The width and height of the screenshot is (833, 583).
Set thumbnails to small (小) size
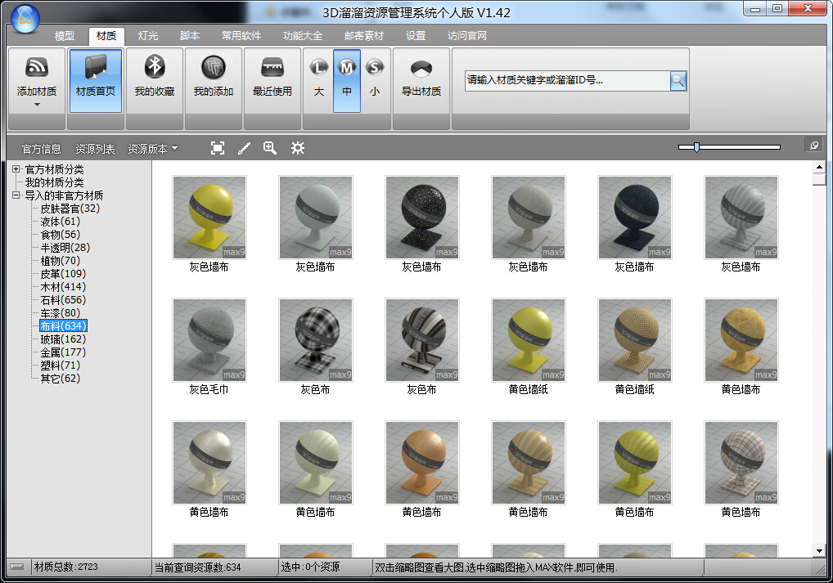coord(375,81)
